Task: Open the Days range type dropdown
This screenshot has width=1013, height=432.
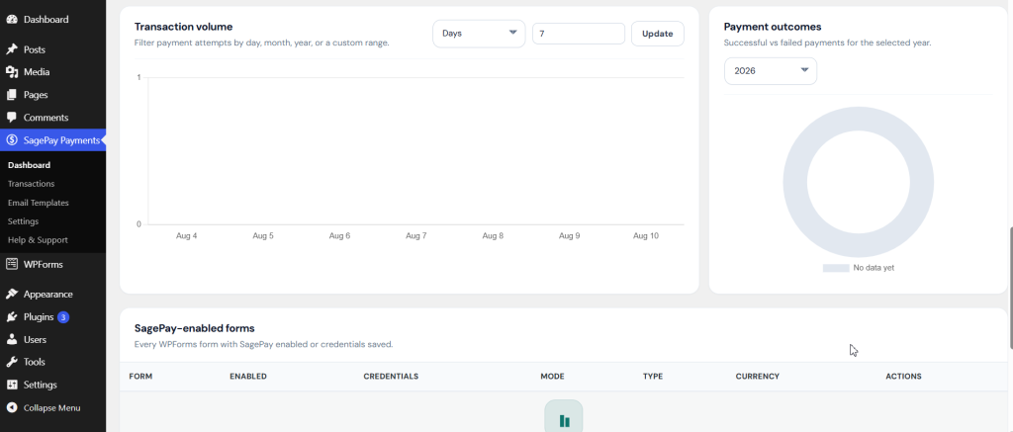Action: (479, 34)
